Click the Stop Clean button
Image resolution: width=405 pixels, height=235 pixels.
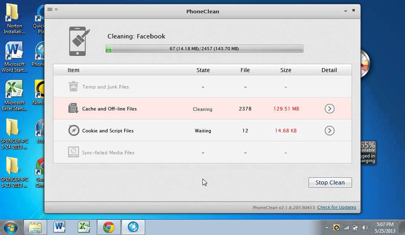click(330, 183)
